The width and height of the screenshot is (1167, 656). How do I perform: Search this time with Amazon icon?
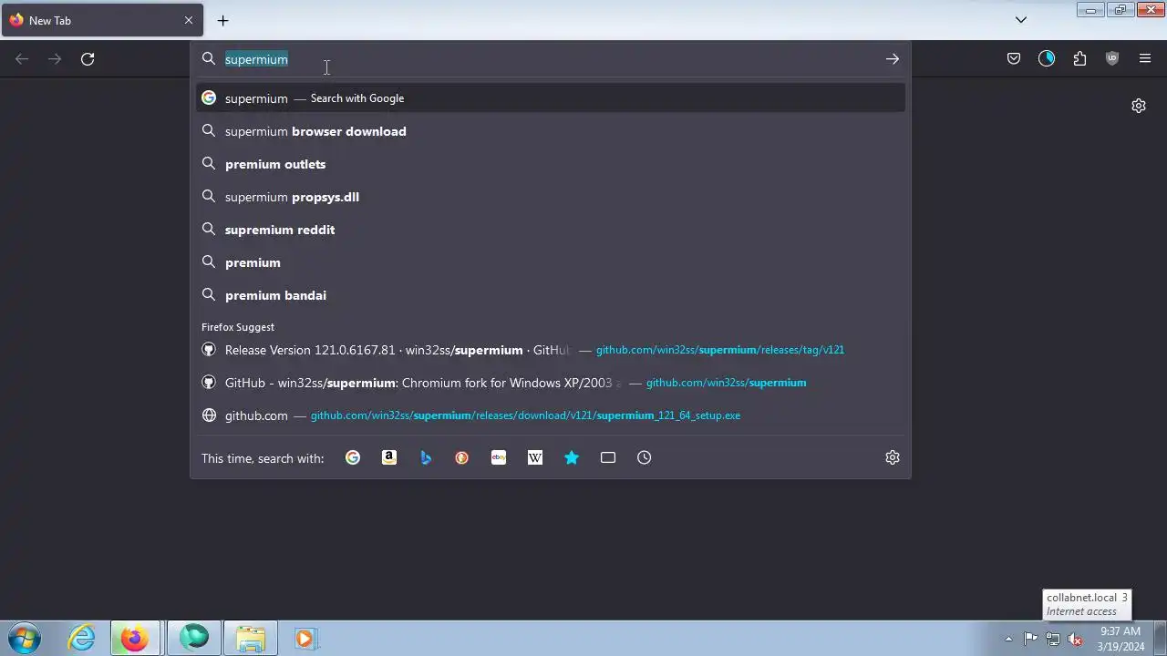tap(389, 458)
